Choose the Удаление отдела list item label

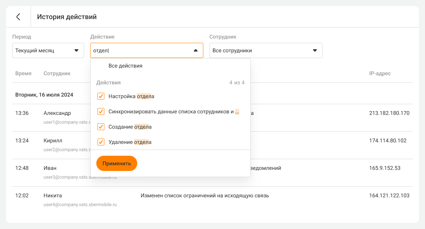click(x=130, y=142)
